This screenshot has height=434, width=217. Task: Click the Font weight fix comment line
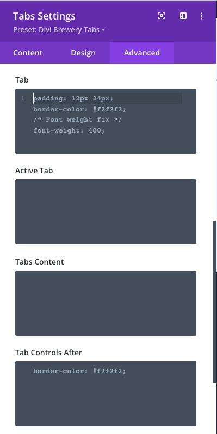point(78,119)
